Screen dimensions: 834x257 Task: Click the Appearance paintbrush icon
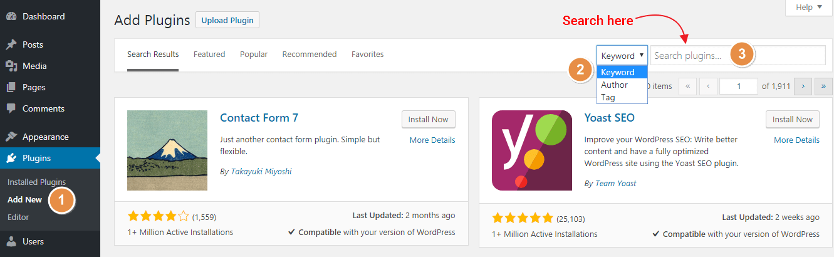[11, 137]
